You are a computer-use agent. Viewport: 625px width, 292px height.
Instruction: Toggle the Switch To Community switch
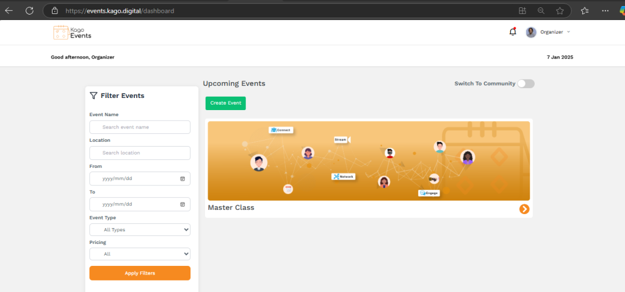(526, 84)
